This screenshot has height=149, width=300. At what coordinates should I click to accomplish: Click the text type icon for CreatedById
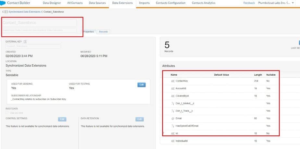pyautogui.click(x=173, y=96)
